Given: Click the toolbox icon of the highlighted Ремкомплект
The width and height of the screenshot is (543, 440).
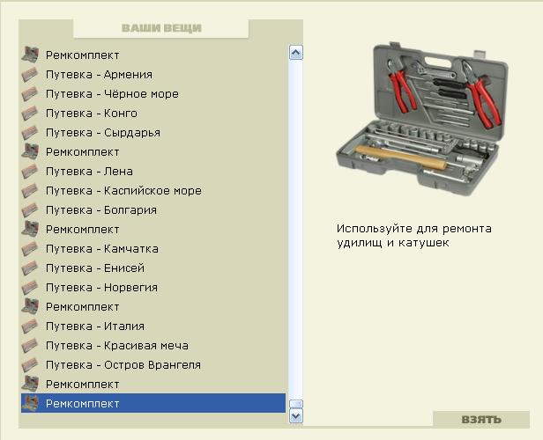Looking at the screenshot, I should click(30, 403).
